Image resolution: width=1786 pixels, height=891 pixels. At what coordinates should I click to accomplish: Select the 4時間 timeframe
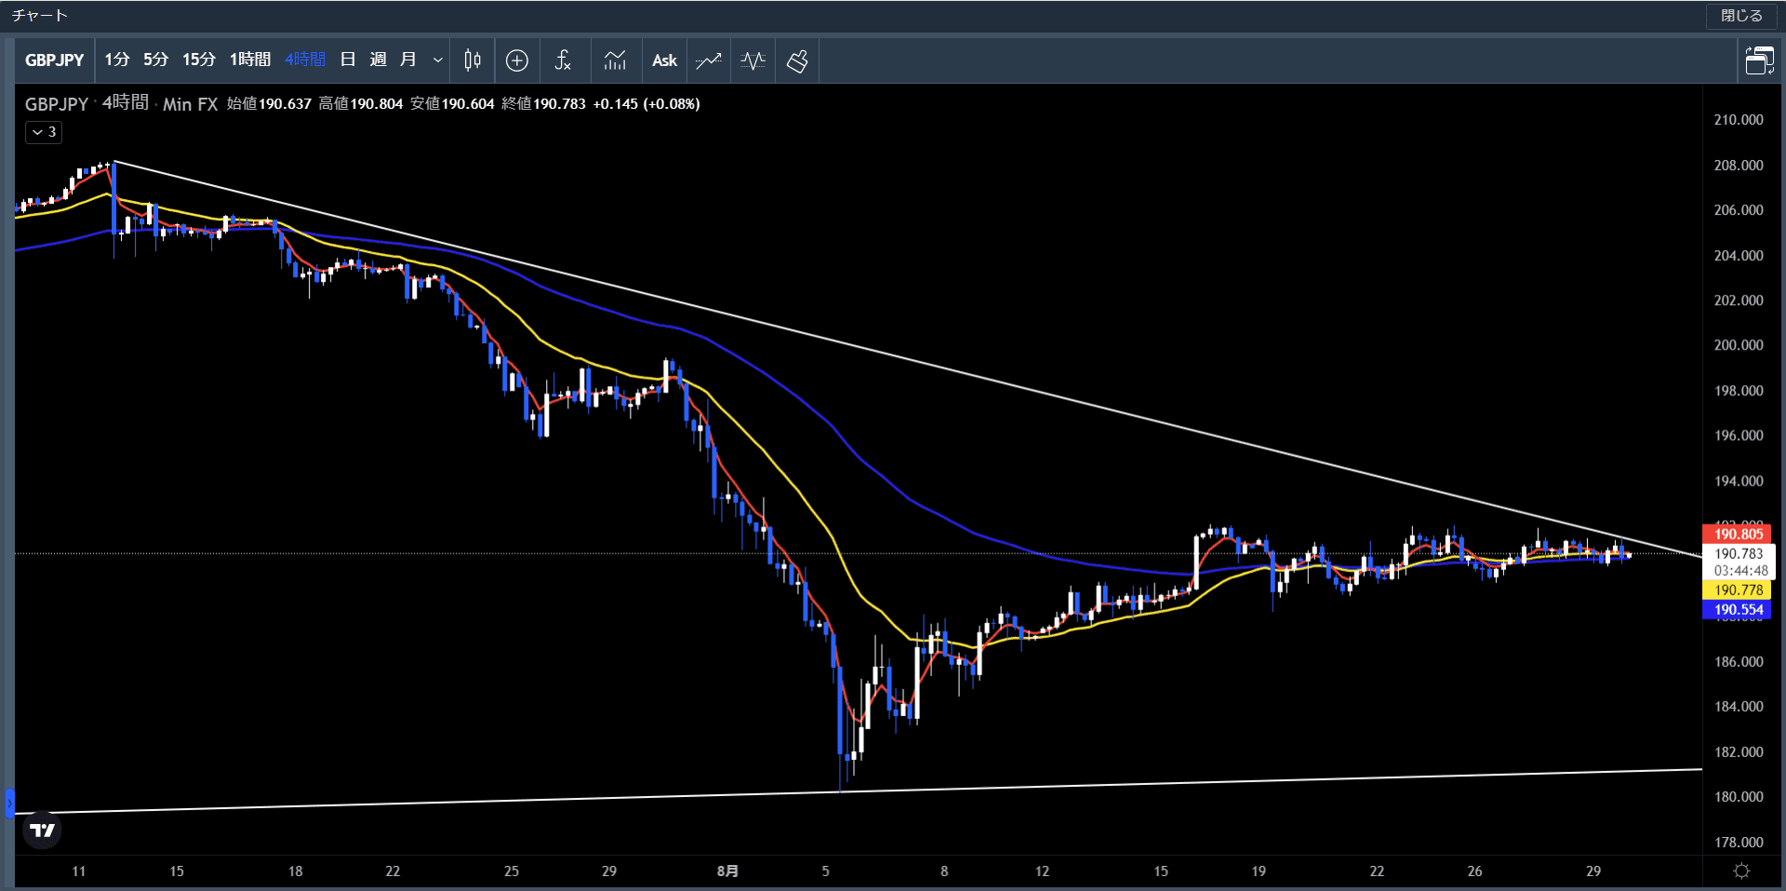(305, 60)
